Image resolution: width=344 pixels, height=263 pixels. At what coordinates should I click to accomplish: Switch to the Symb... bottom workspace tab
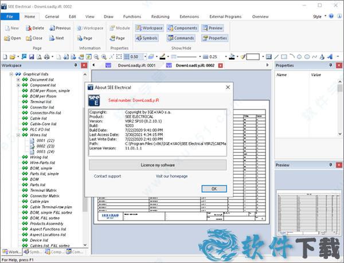point(33,252)
